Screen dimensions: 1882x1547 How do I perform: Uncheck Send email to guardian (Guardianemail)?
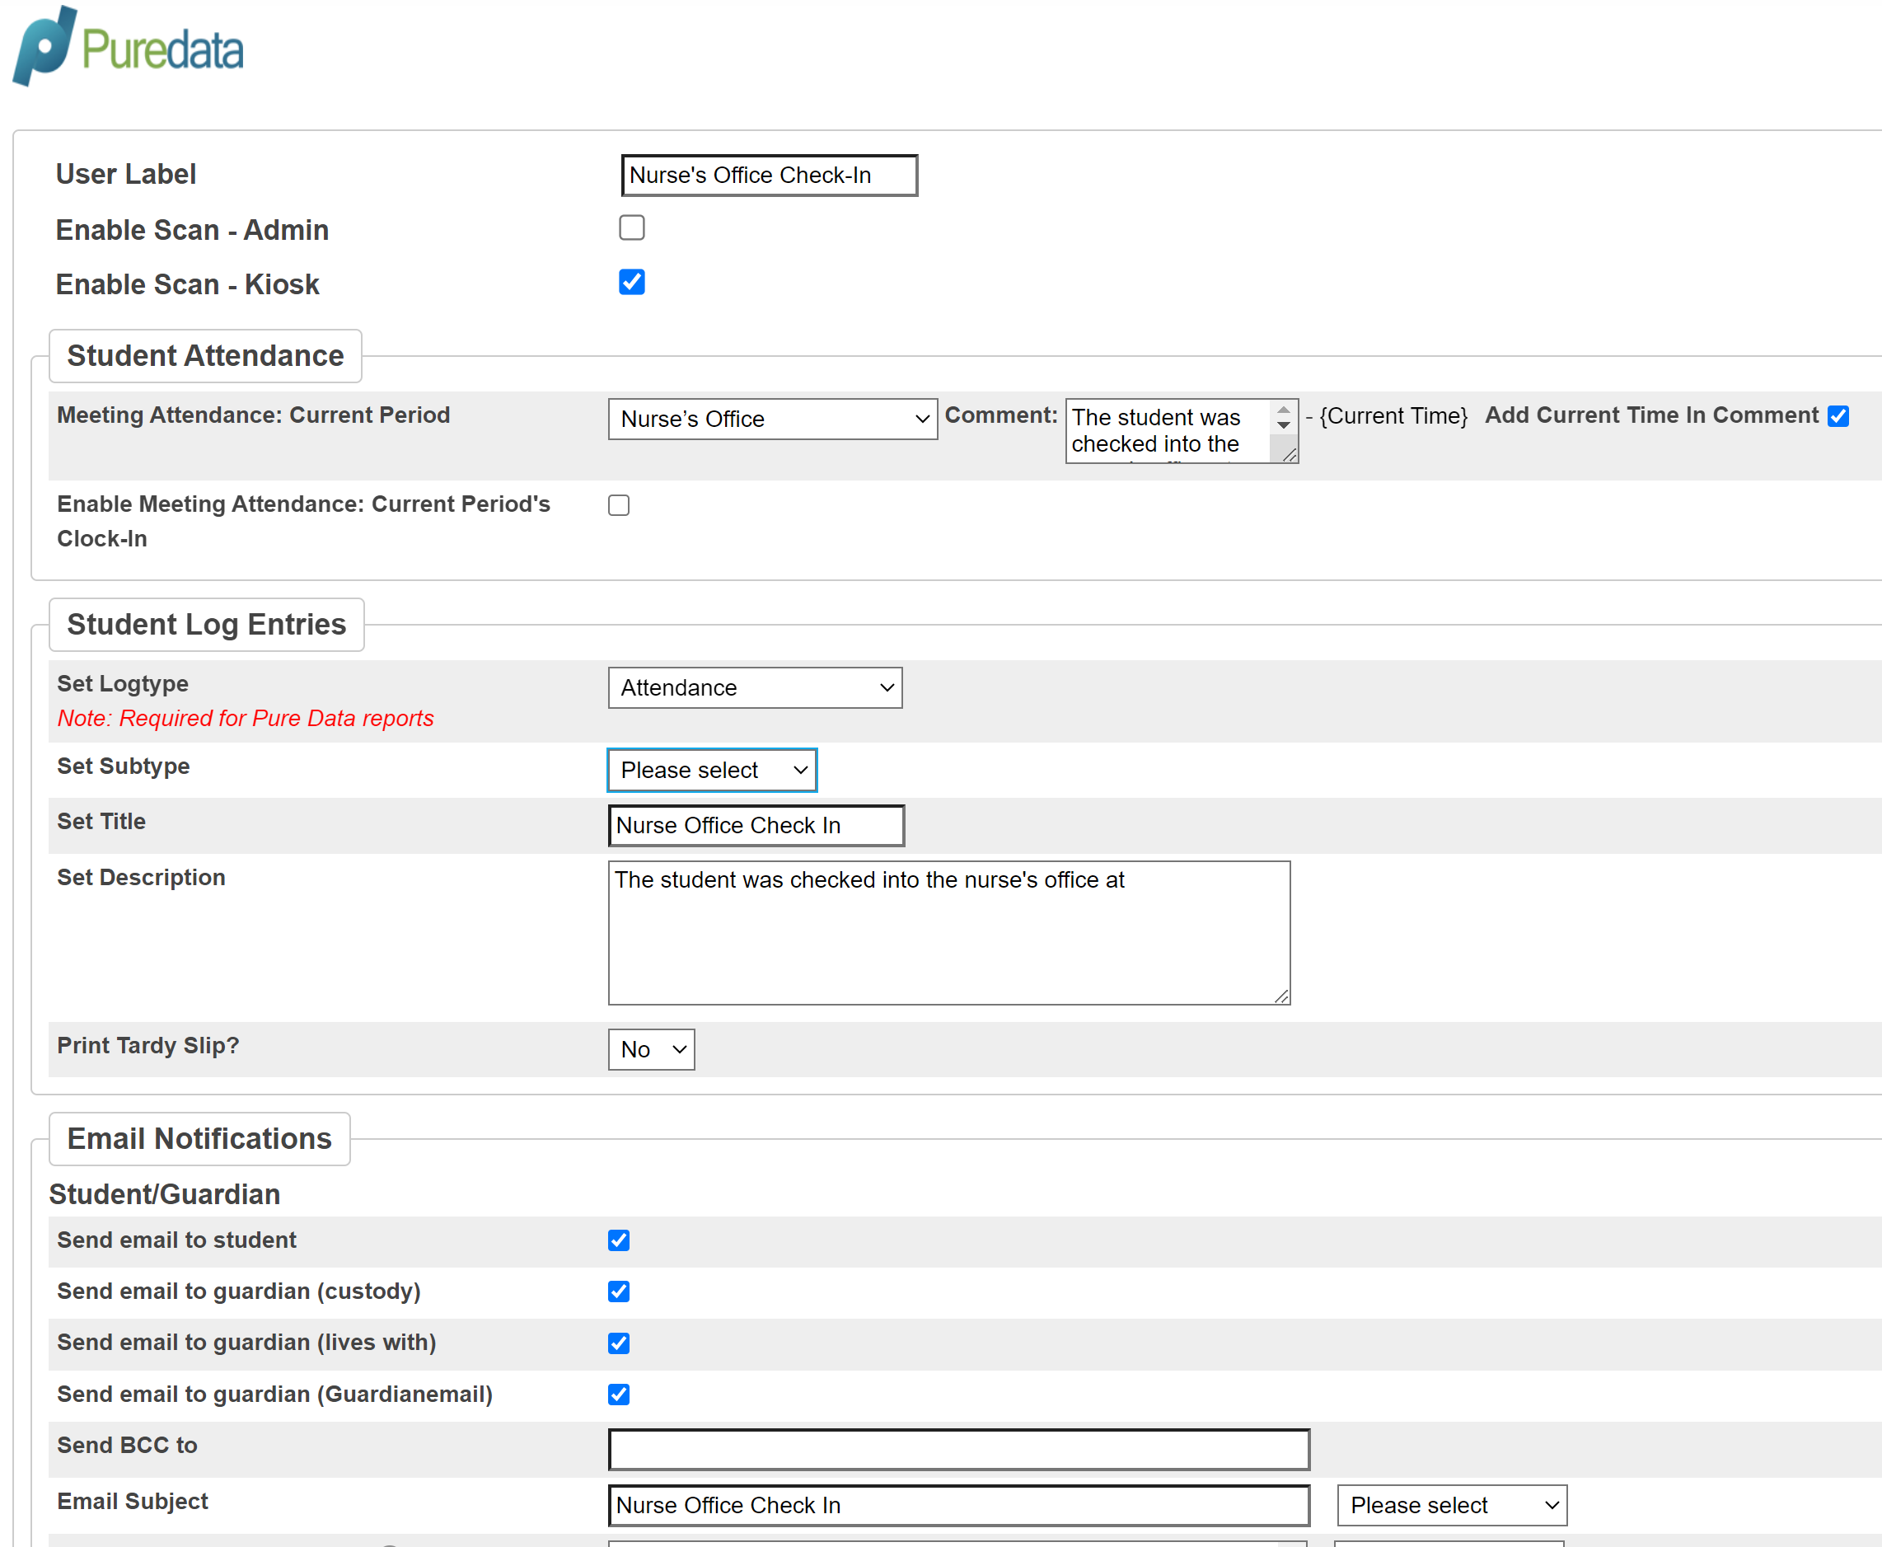[x=619, y=1395]
